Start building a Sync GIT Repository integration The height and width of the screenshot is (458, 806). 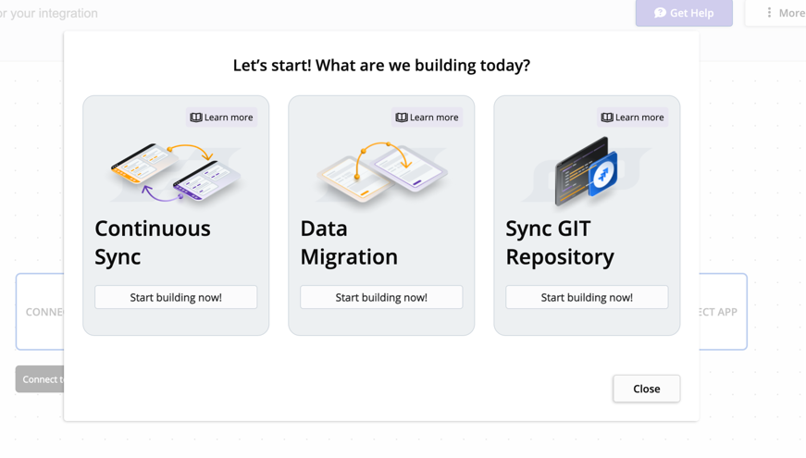click(587, 297)
